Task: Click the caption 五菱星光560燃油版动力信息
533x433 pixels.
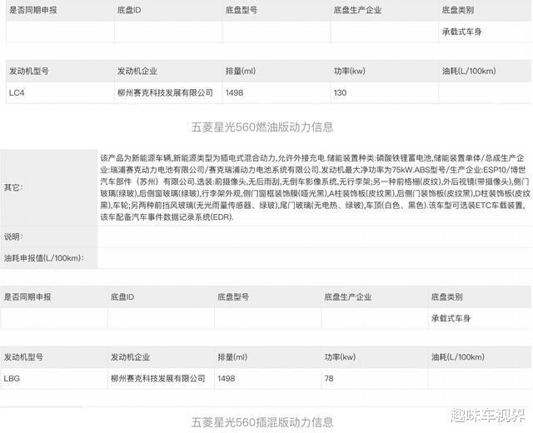Action: click(x=262, y=127)
